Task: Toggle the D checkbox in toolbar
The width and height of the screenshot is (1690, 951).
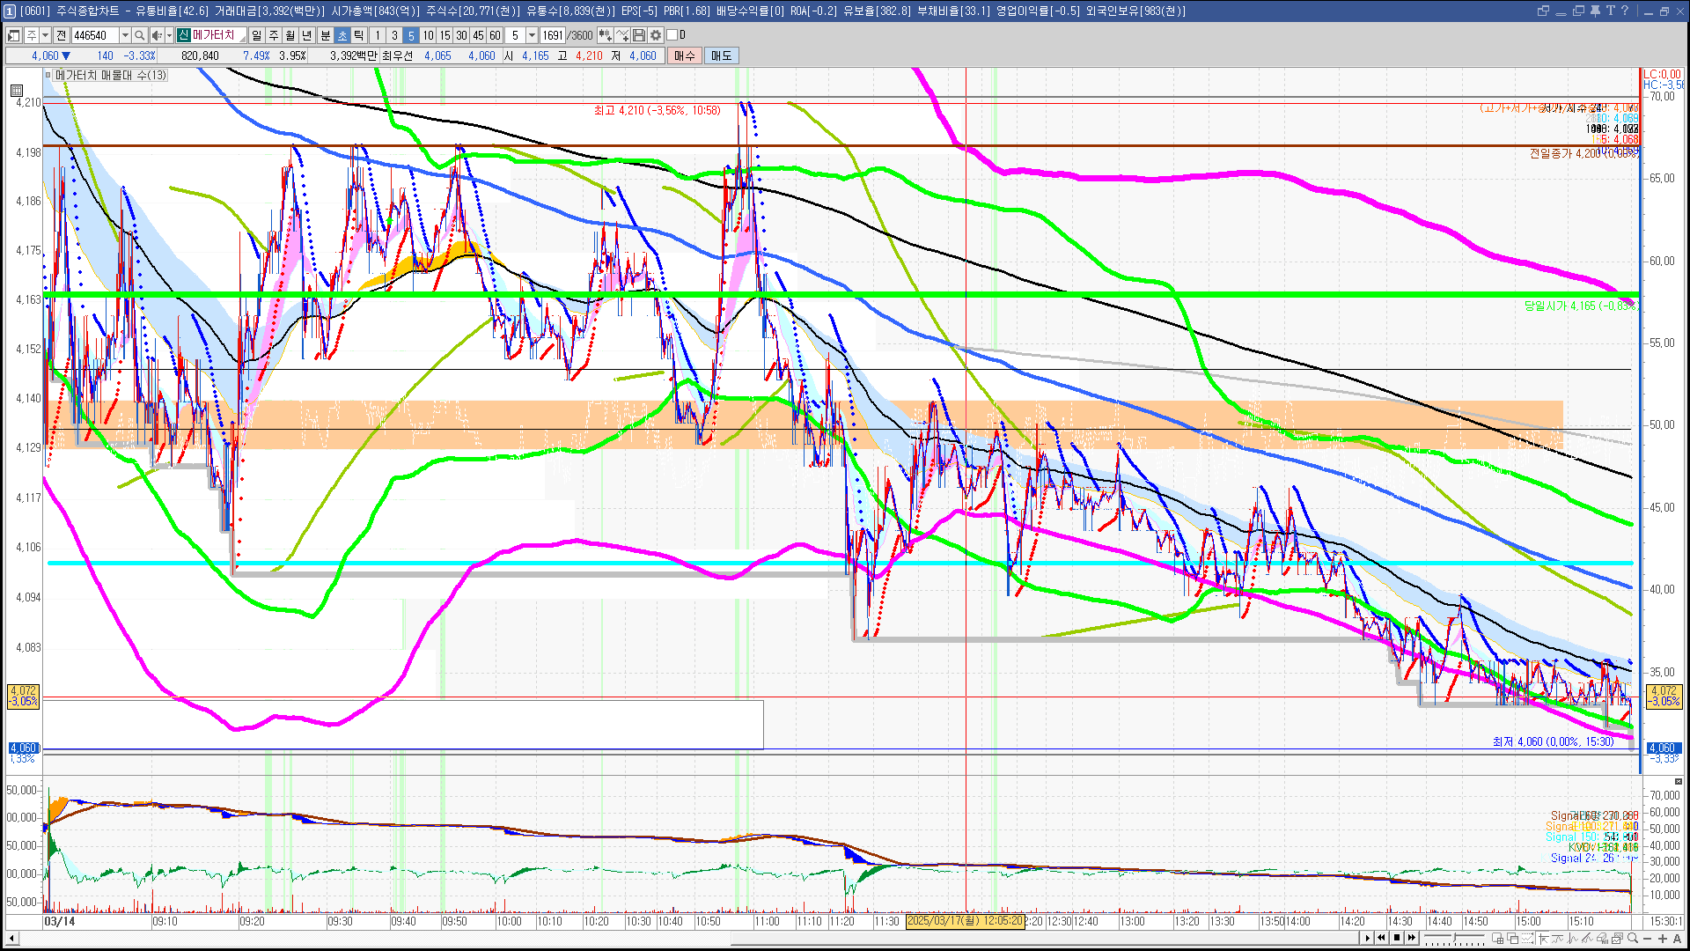Action: tap(672, 35)
